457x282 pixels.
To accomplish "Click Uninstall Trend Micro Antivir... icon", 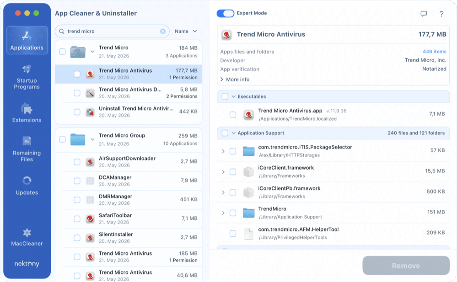I will click(90, 112).
